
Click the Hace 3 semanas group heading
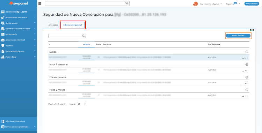click(x=59, y=65)
